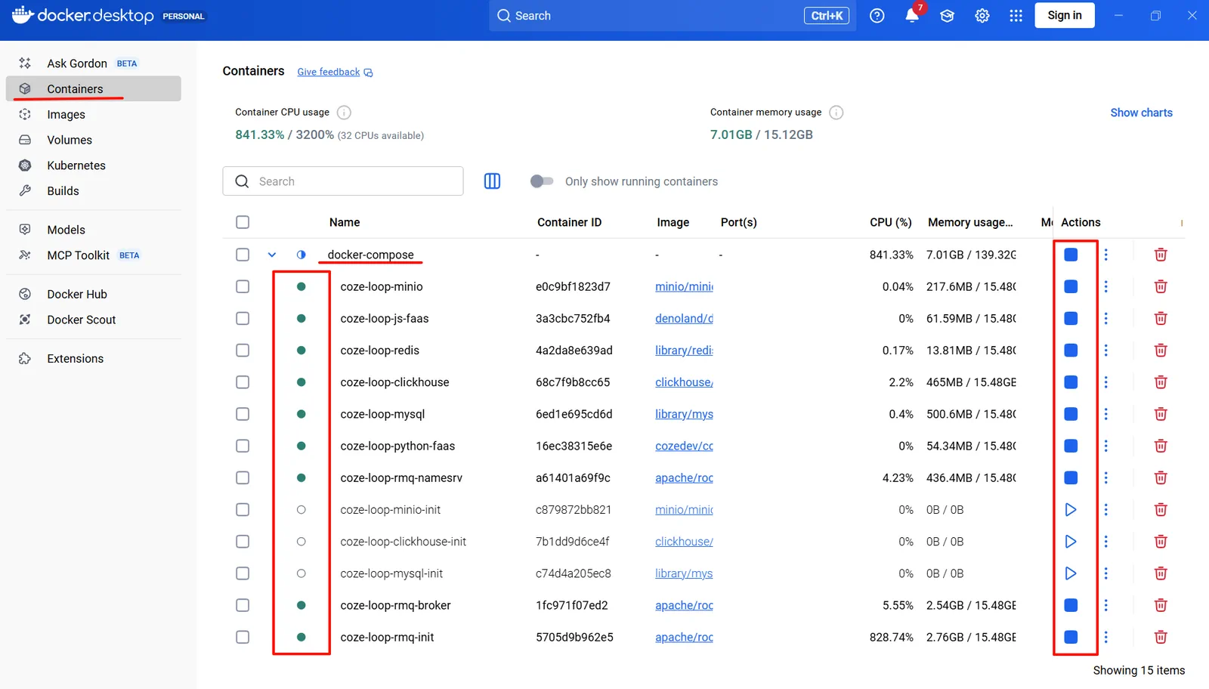
Task: Delete the coze-loop-rmq-namesrv container
Action: point(1161,477)
